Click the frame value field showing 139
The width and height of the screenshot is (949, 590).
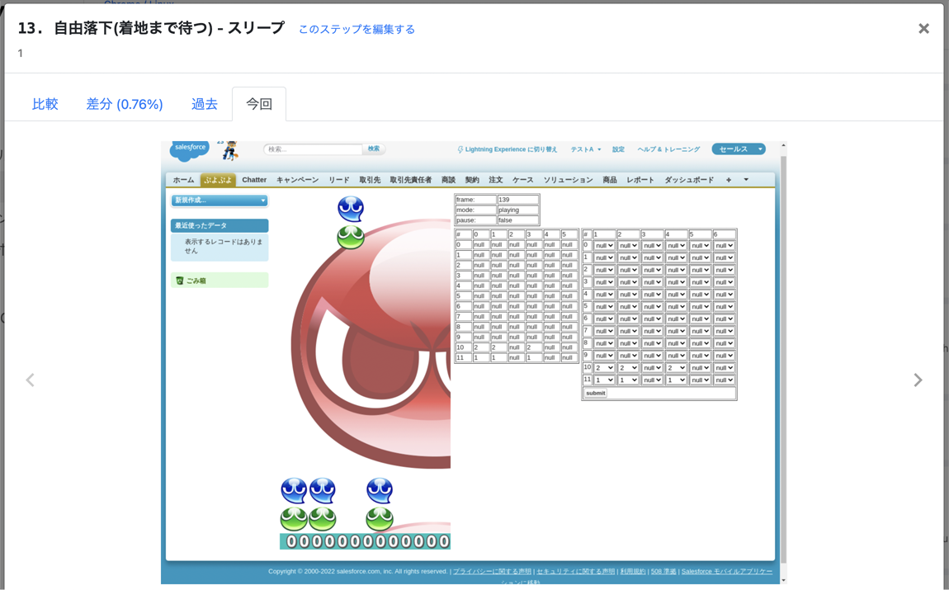517,200
